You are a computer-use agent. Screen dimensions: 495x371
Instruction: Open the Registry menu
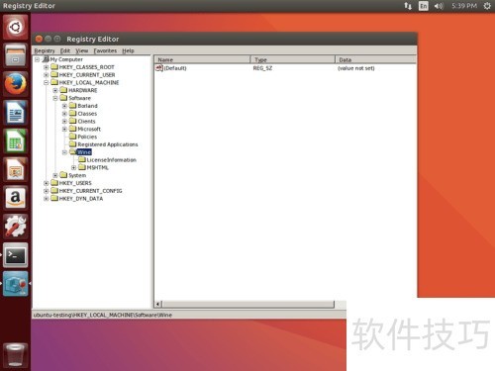coord(45,50)
